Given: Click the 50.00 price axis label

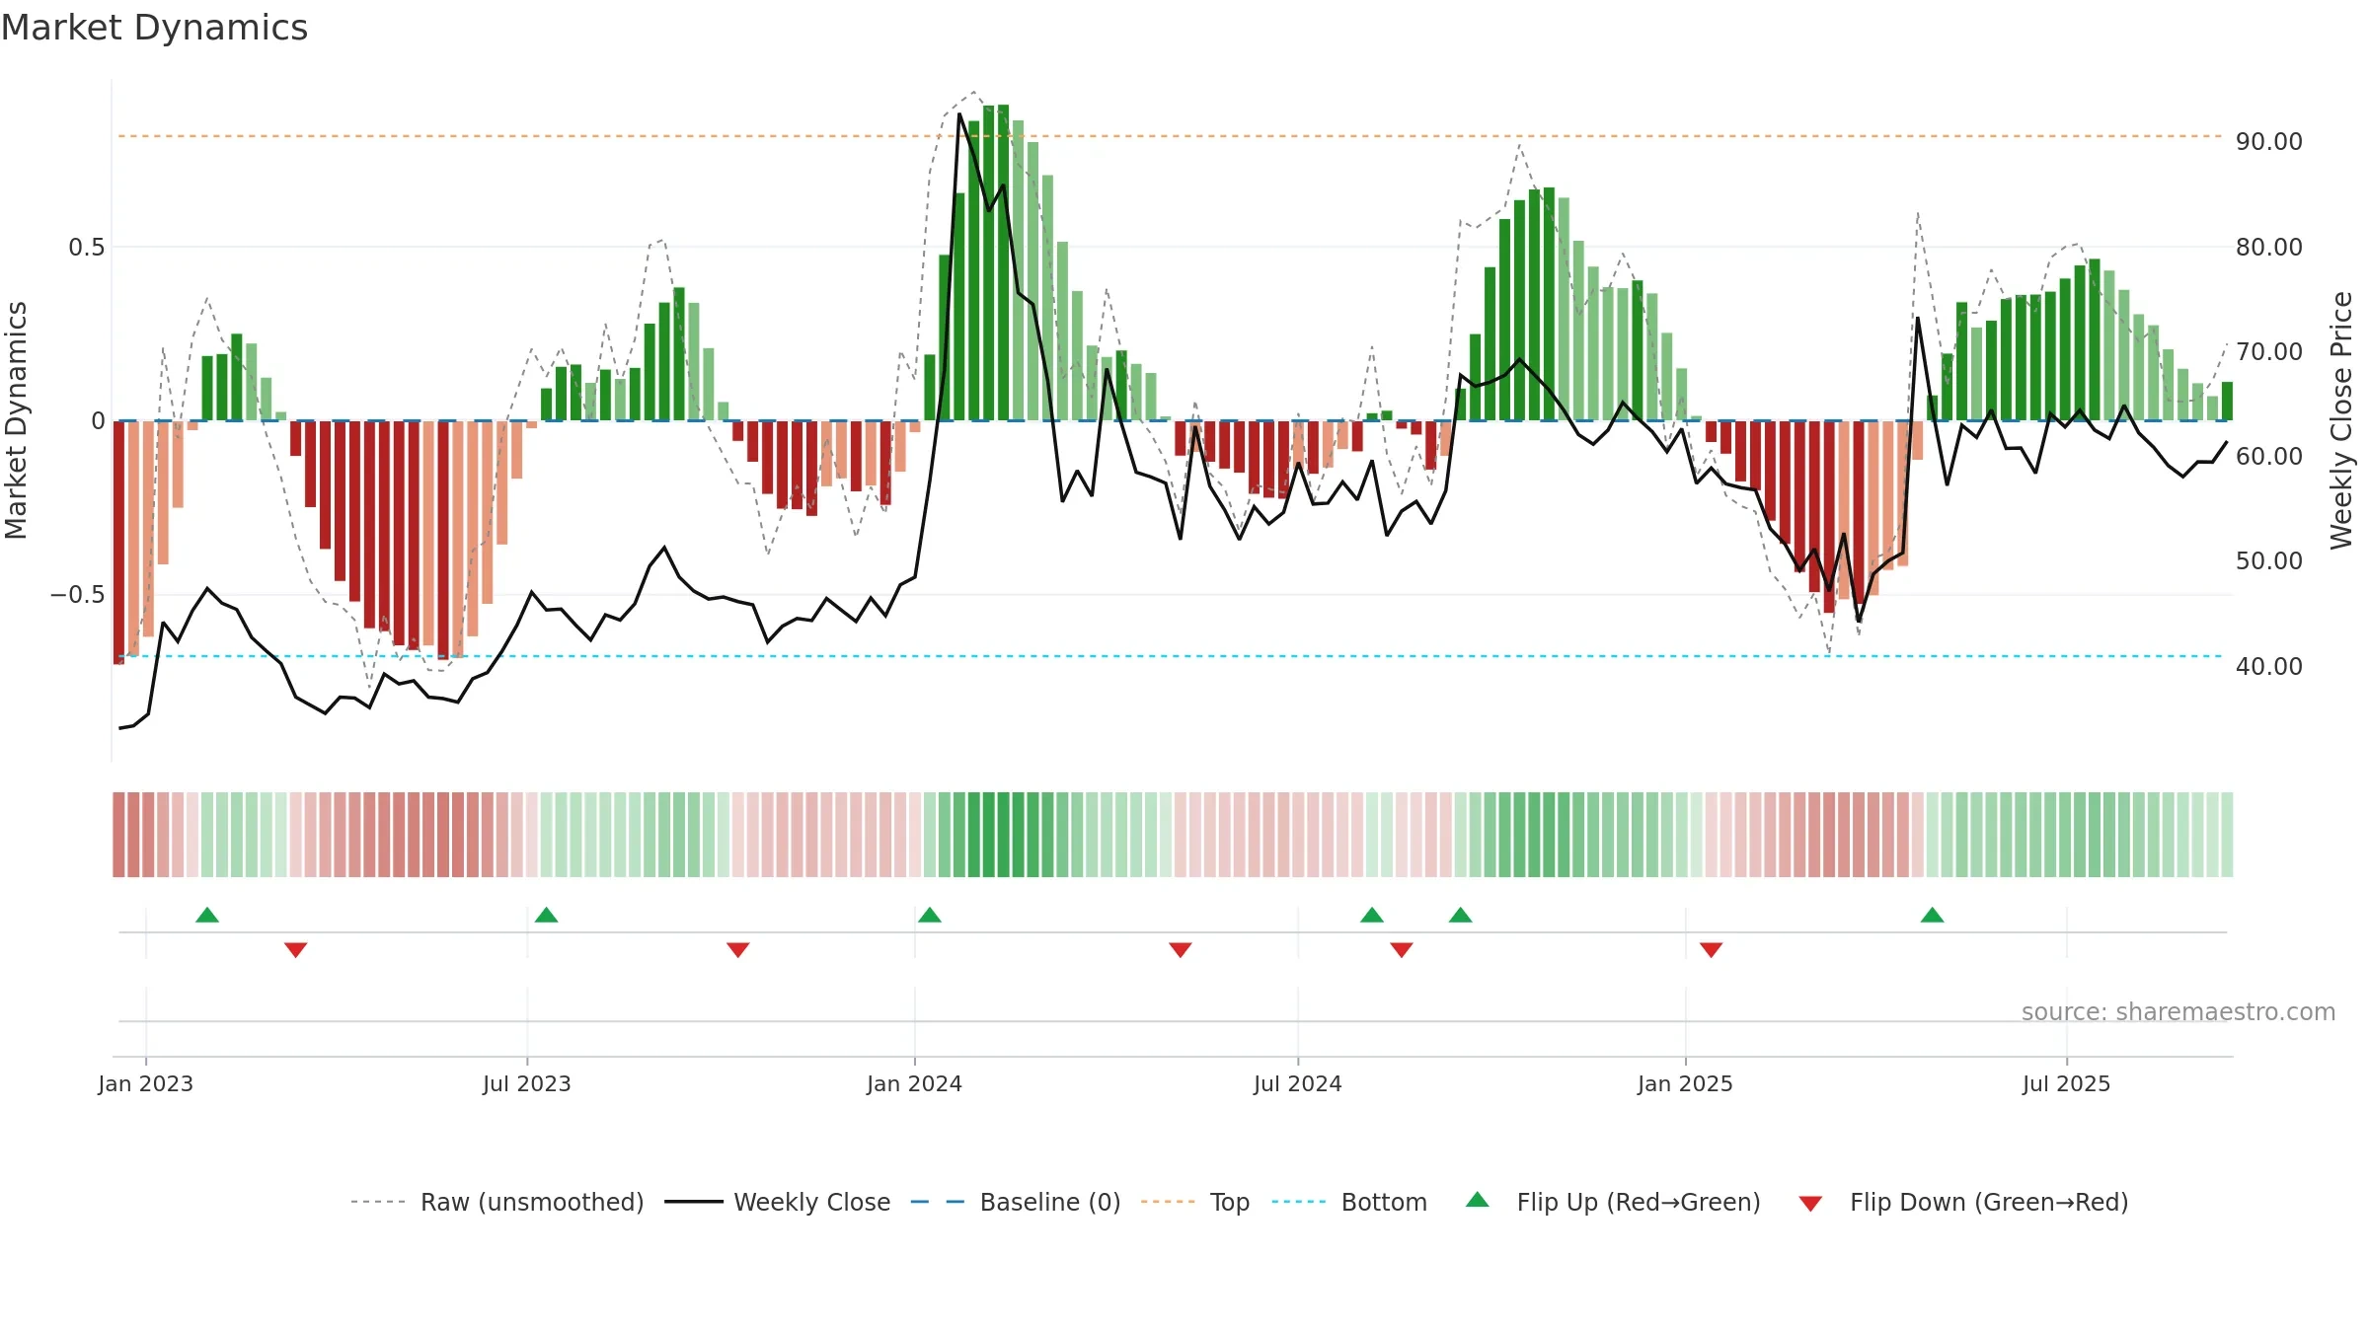Looking at the screenshot, I should (x=2269, y=561).
